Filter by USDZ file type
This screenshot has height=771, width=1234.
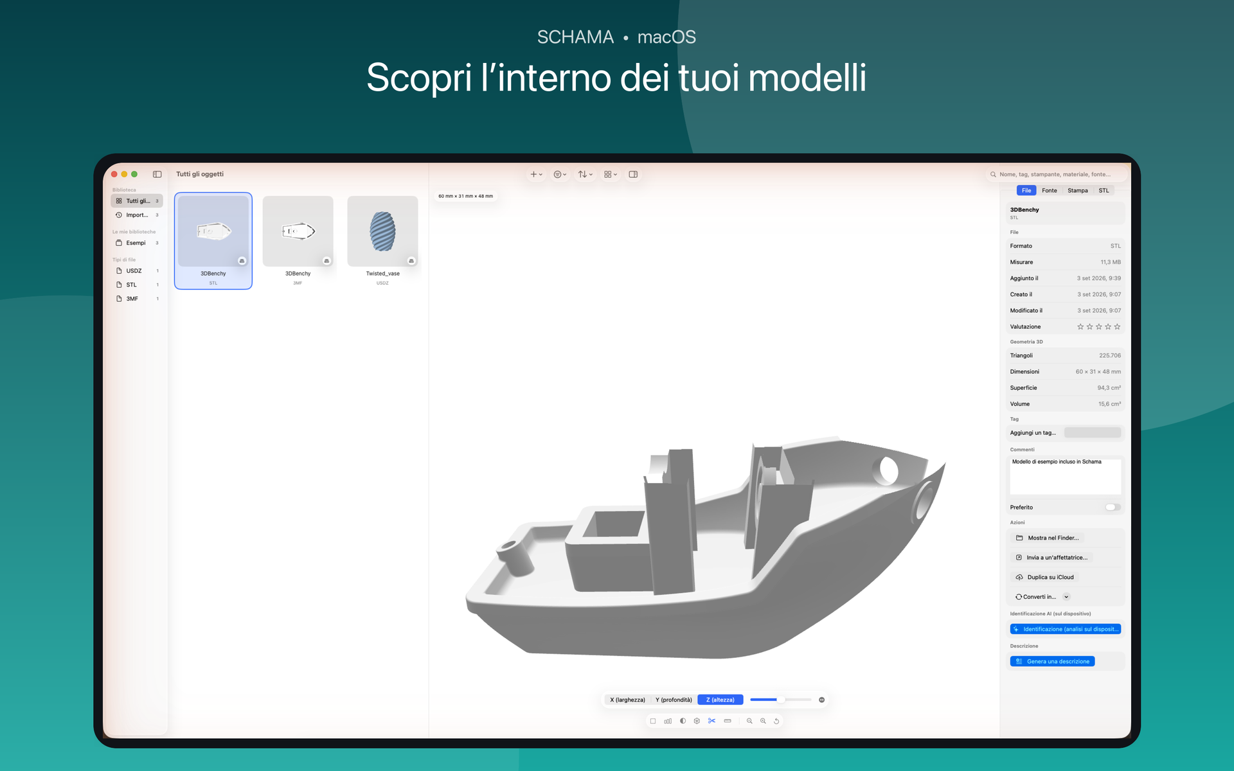click(137, 270)
